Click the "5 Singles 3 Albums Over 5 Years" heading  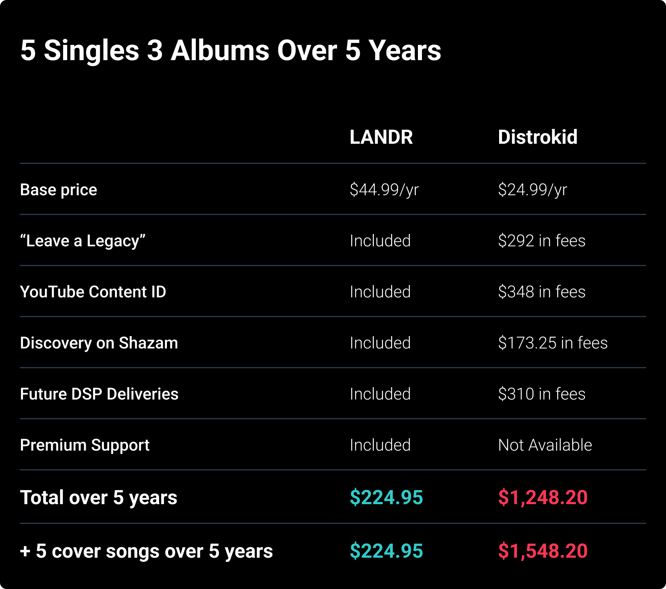coord(231,51)
